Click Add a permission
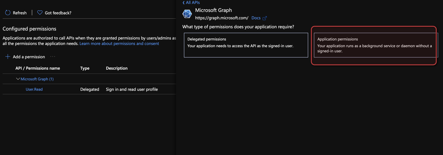Viewport: 443px width, 155px height. pos(29,56)
